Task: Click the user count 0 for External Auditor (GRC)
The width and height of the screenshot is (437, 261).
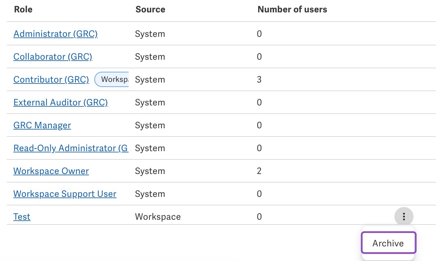Action: [259, 102]
